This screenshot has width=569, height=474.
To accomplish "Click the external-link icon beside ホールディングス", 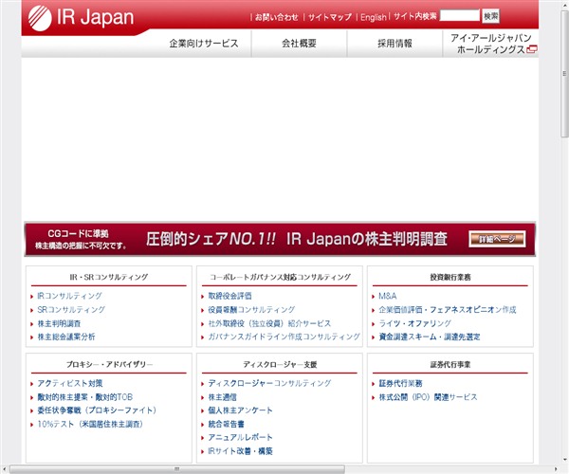I will [x=532, y=49].
